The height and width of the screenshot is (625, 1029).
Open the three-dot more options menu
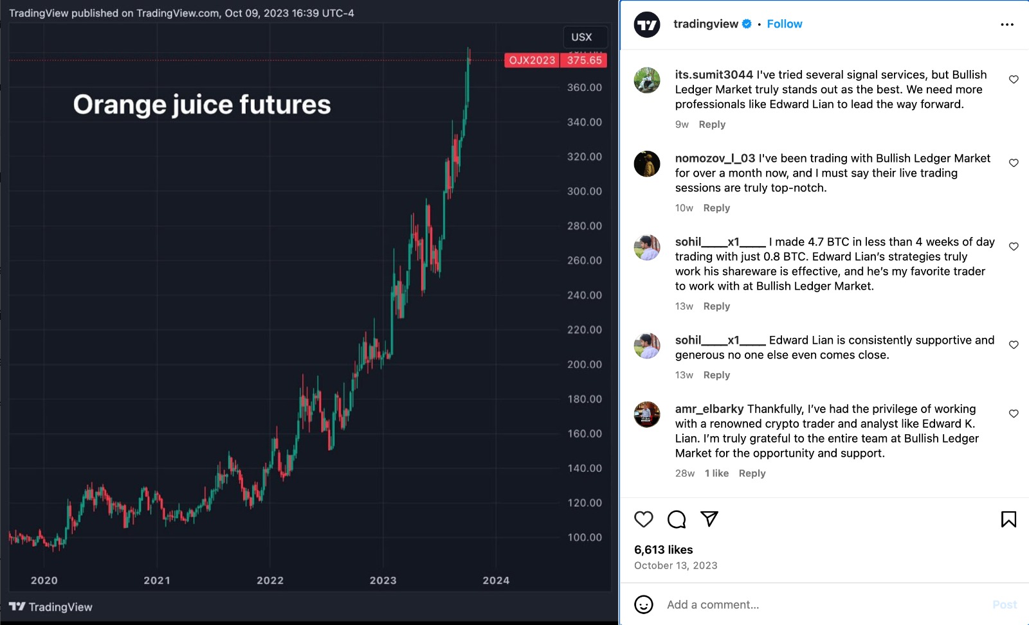(1007, 24)
